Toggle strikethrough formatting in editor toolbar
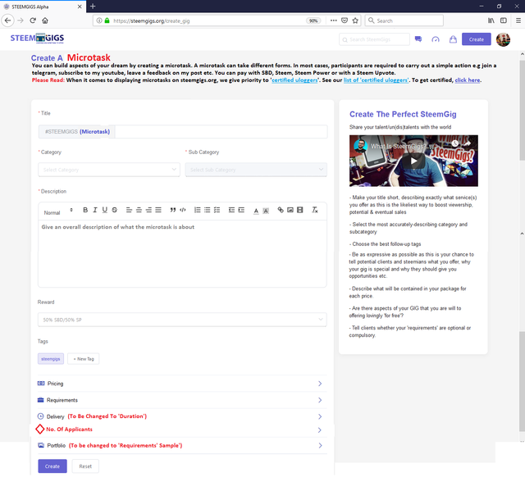The width and height of the screenshot is (525, 500). click(115, 210)
